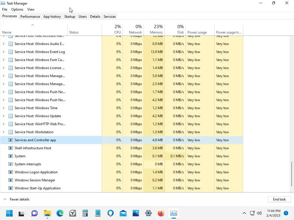Open the Options menu

pyautogui.click(x=17, y=9)
